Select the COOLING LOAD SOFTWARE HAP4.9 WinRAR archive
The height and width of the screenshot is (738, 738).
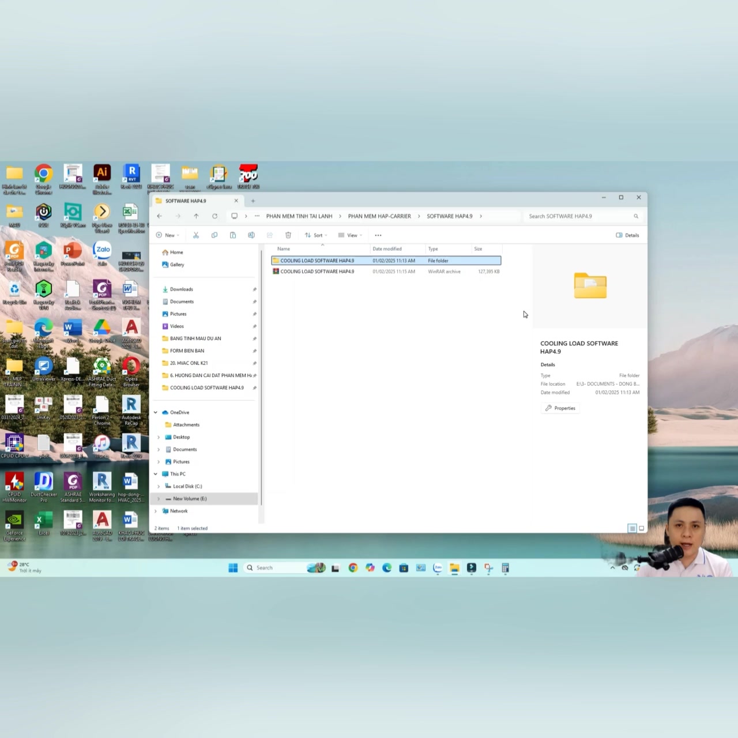[x=386, y=272]
